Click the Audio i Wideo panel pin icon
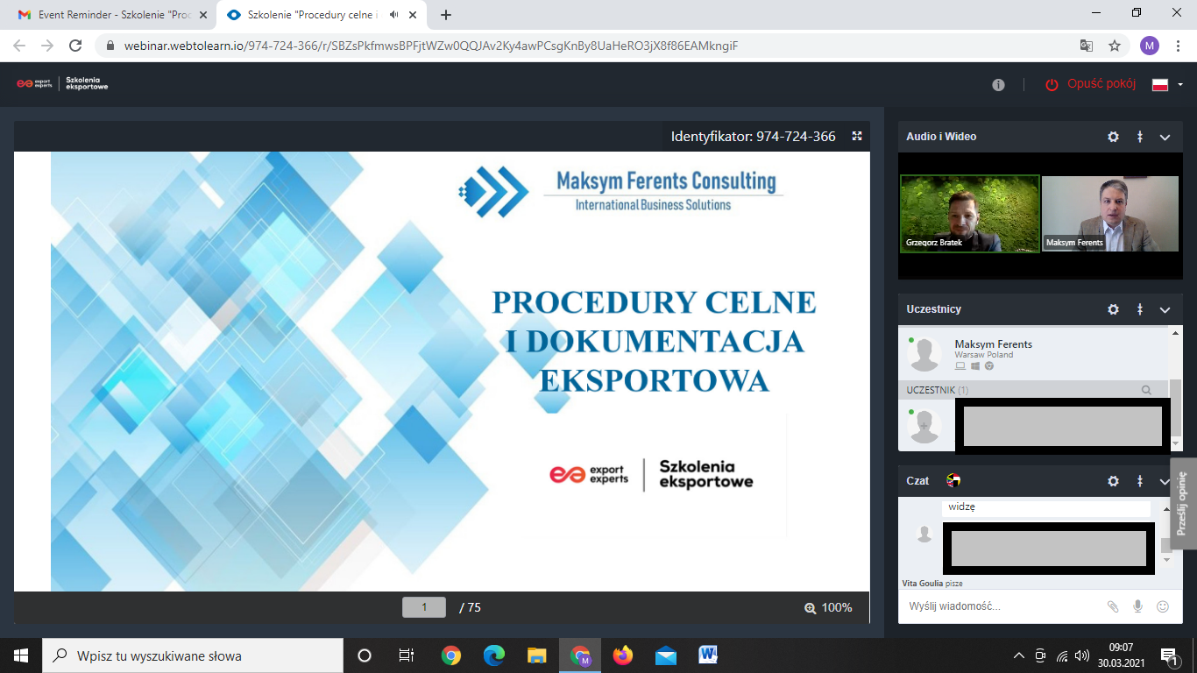1197x673 pixels. pyautogui.click(x=1140, y=137)
